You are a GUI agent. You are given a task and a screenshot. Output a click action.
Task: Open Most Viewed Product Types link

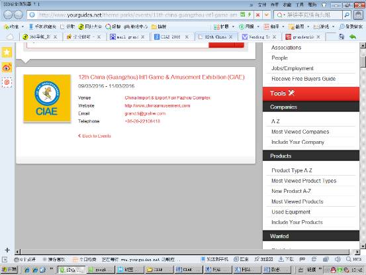(x=304, y=181)
